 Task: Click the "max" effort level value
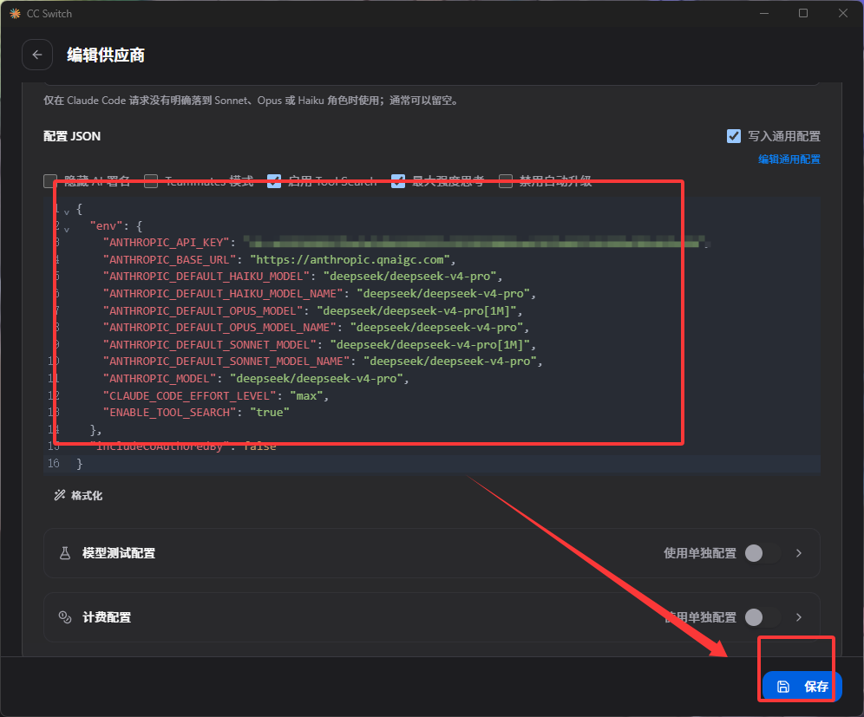pos(306,395)
